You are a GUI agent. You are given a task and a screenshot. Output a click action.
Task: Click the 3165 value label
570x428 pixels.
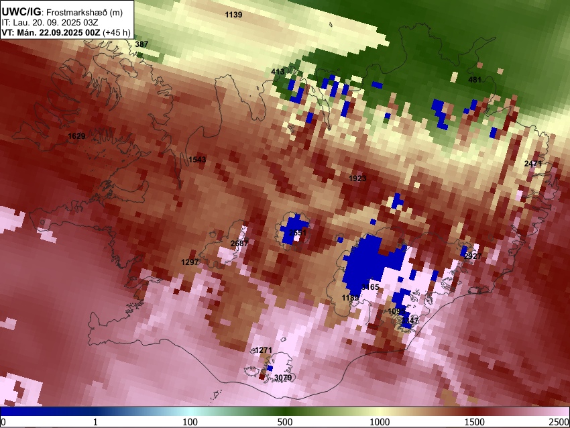370,287
